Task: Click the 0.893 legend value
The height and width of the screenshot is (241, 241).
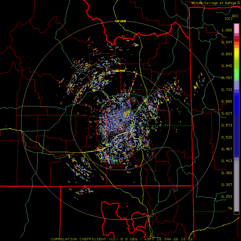Action: [x=227, y=54]
